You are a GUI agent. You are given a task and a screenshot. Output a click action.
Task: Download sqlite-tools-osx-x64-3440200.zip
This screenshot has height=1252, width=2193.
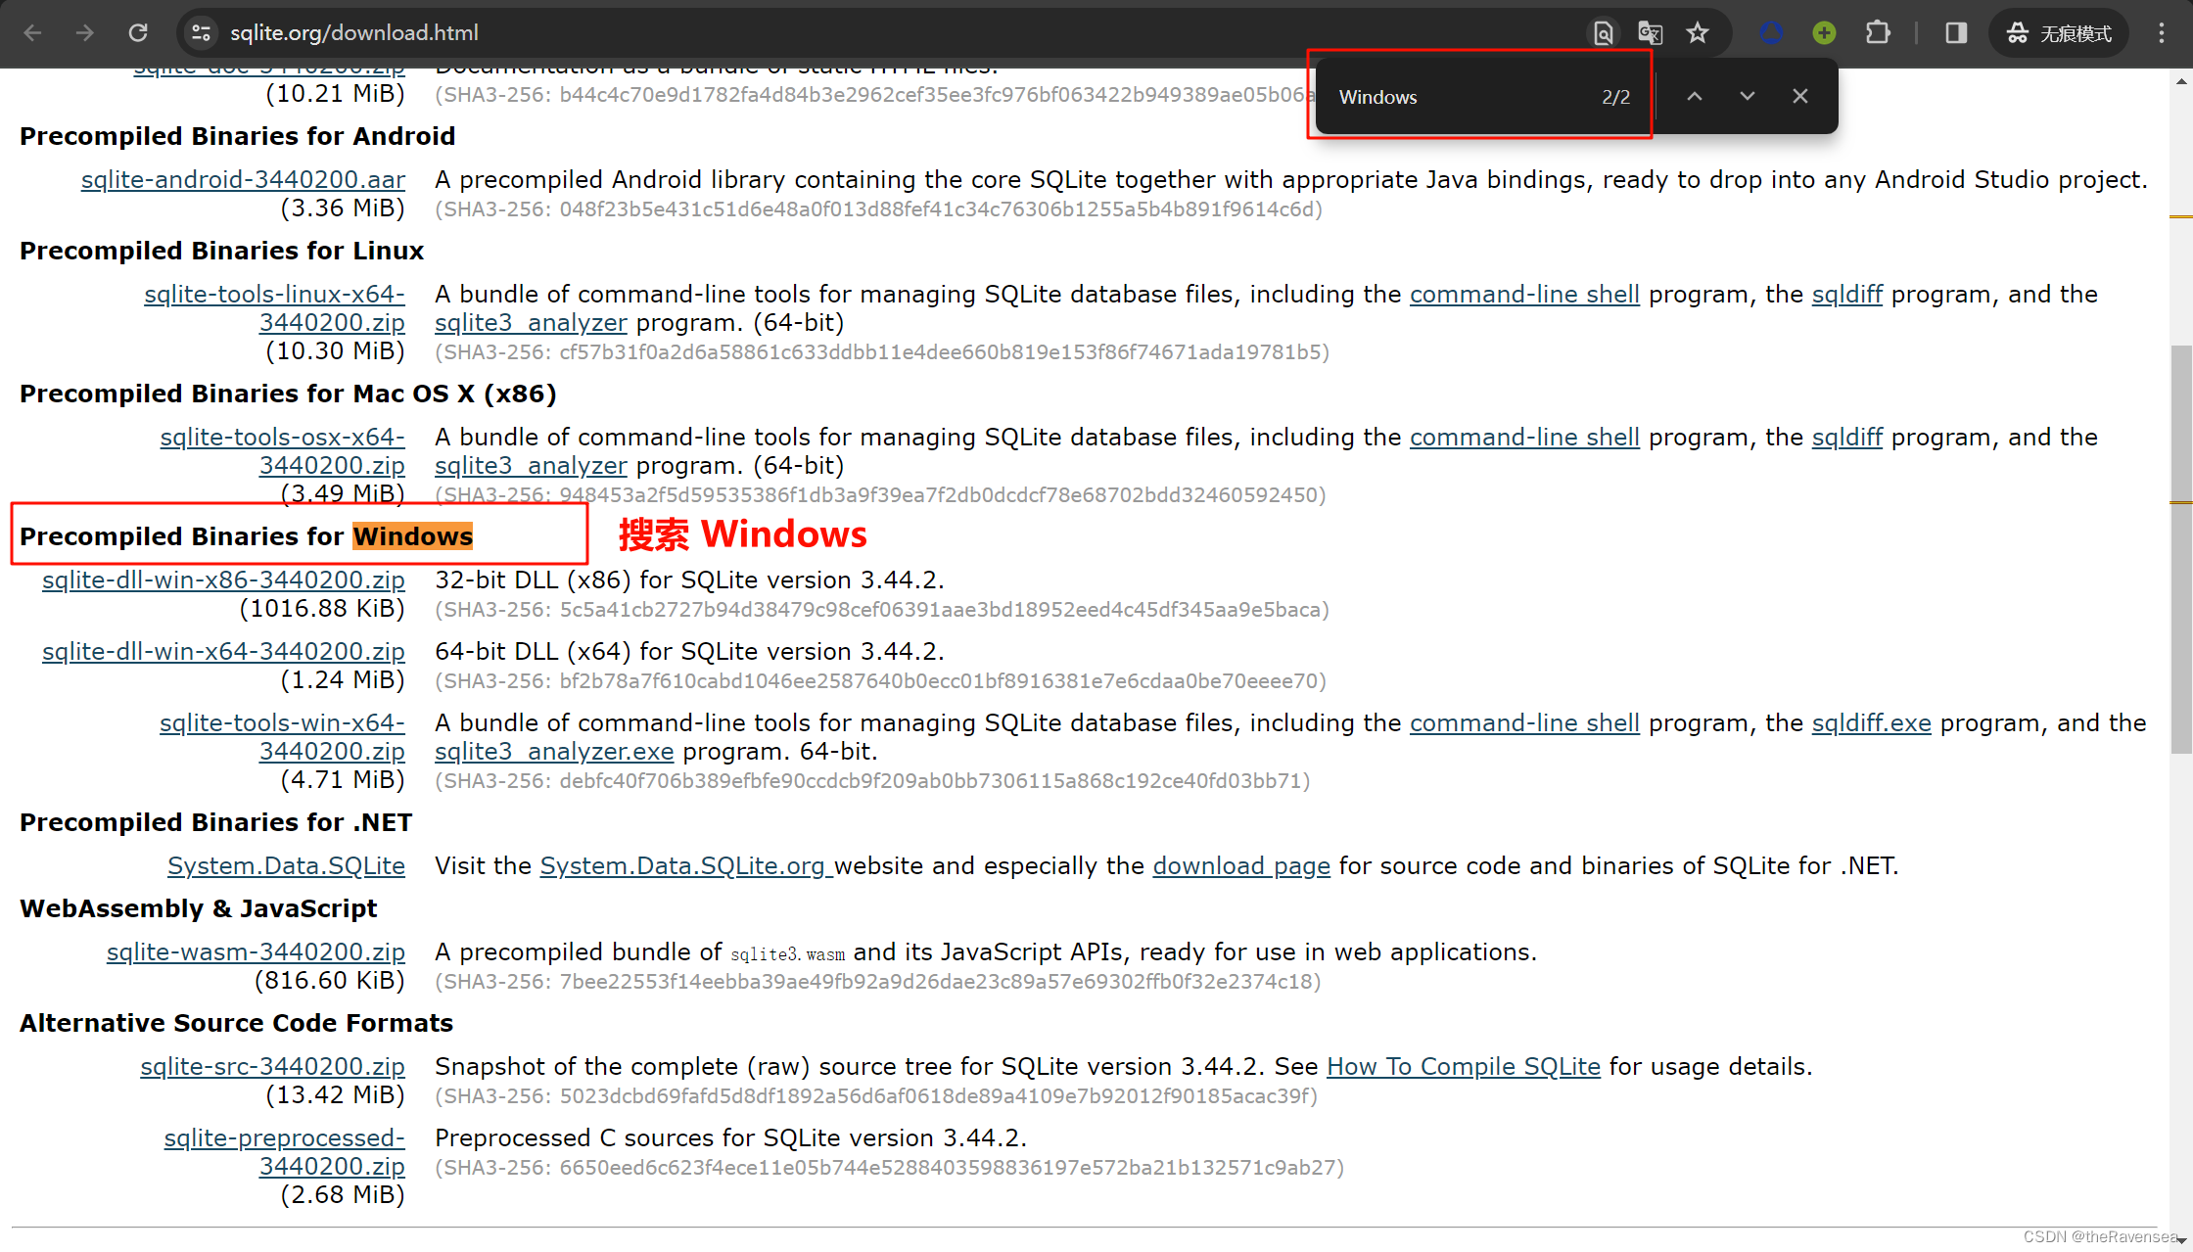coord(282,450)
